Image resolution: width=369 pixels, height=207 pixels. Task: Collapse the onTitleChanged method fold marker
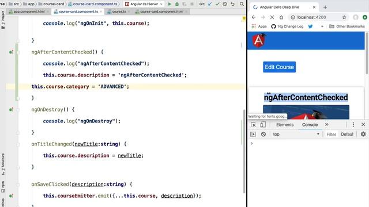pyautogui.click(x=18, y=144)
